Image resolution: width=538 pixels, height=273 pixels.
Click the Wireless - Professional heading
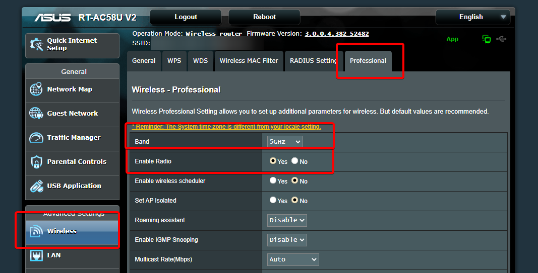(x=176, y=90)
